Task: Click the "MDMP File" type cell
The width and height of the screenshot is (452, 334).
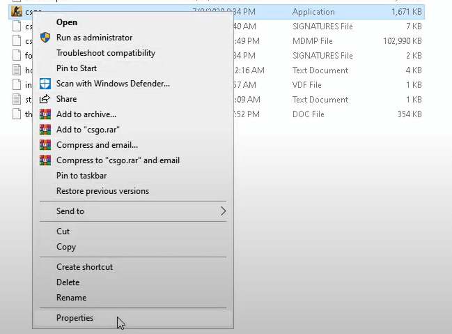Action: click(313, 41)
